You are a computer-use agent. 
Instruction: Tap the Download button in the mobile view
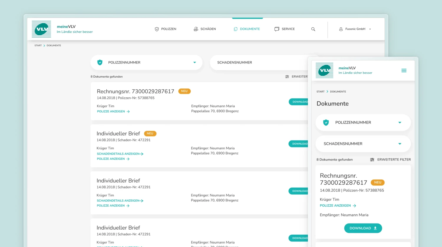click(x=363, y=228)
